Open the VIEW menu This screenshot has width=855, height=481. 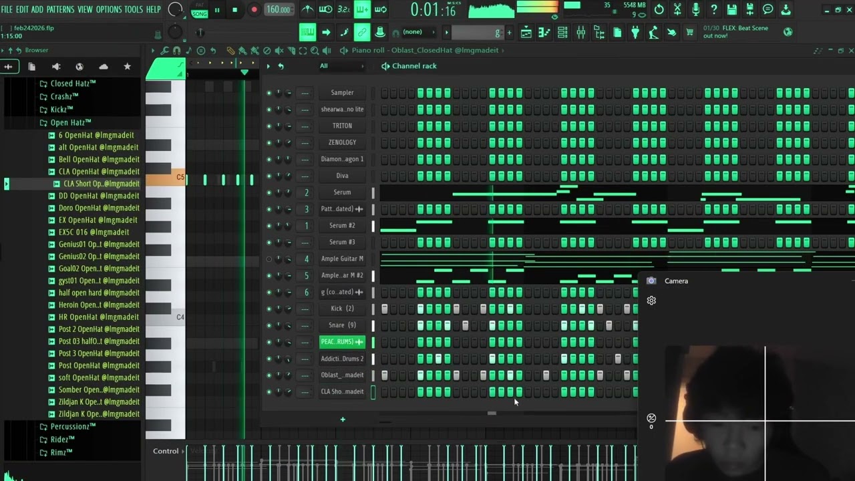pos(85,9)
